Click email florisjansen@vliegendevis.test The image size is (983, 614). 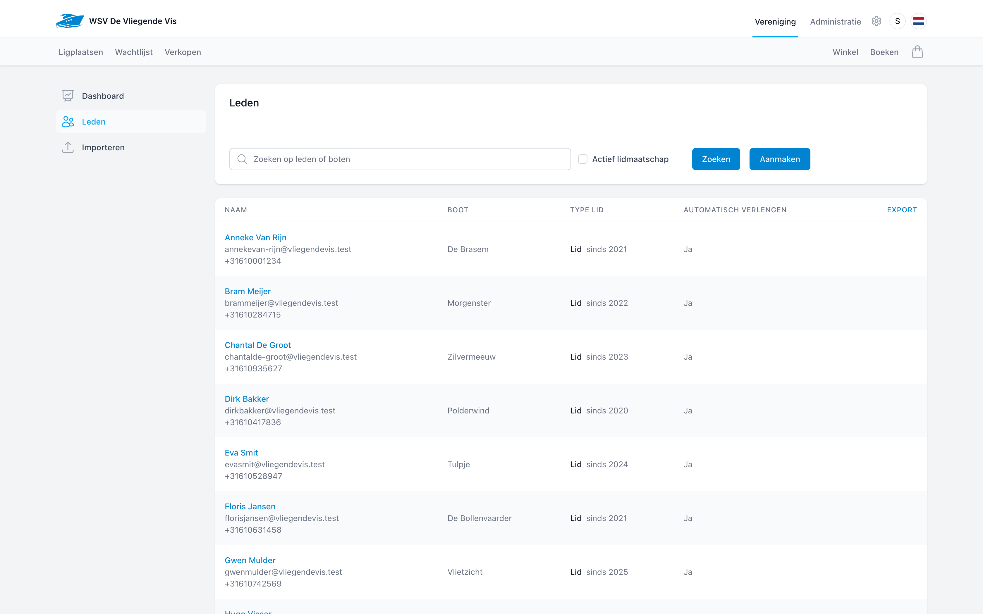click(281, 518)
